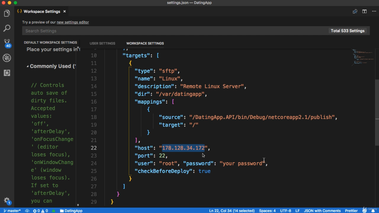Image resolution: width=379 pixels, height=213 pixels.
Task: Click the "your password" value
Action: coord(242,163)
